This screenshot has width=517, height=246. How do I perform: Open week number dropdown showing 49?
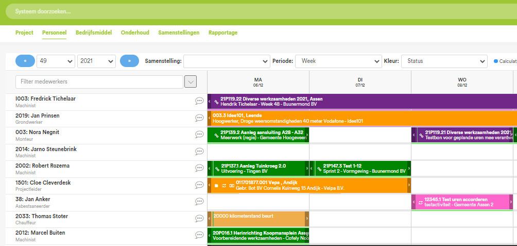[x=56, y=61]
